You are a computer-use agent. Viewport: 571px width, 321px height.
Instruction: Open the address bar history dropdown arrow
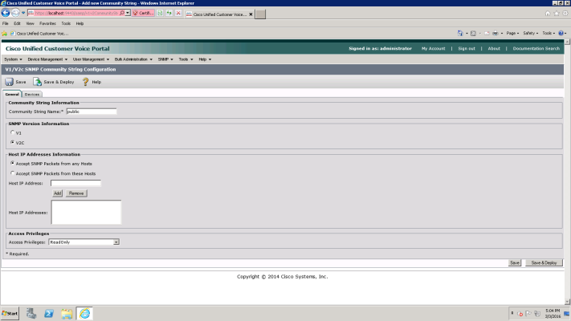128,13
